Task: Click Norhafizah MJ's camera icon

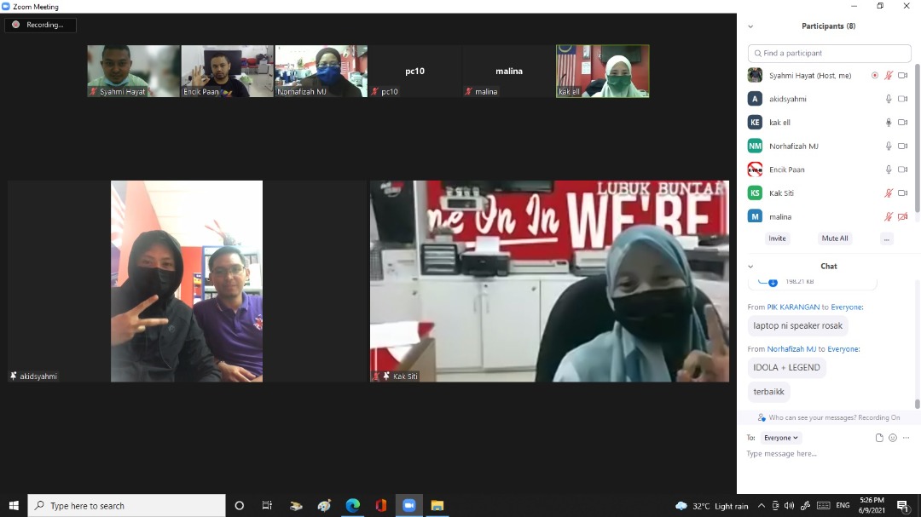Action: pos(901,146)
